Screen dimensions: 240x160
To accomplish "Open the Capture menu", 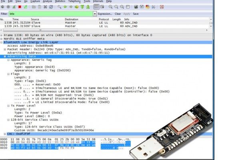I will (x=35, y=1).
